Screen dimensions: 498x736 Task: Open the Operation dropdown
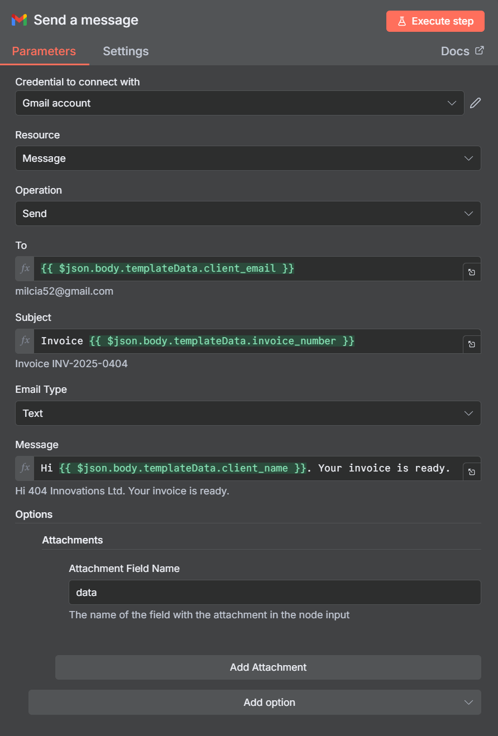pos(248,213)
